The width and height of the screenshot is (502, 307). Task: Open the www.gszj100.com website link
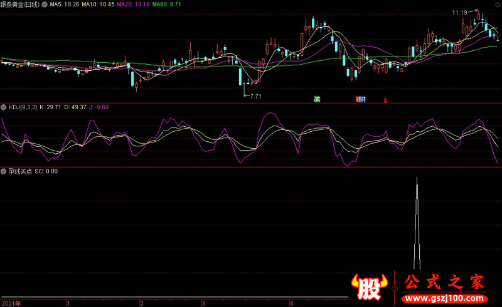[444, 299]
